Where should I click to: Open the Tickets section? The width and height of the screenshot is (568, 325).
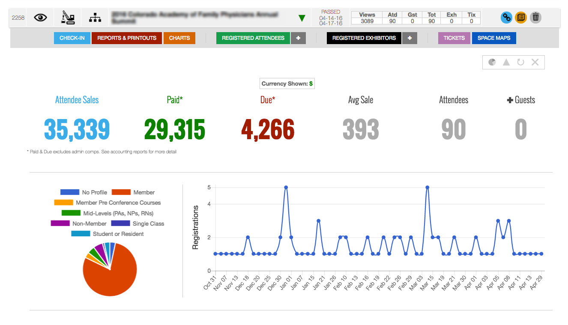click(454, 38)
